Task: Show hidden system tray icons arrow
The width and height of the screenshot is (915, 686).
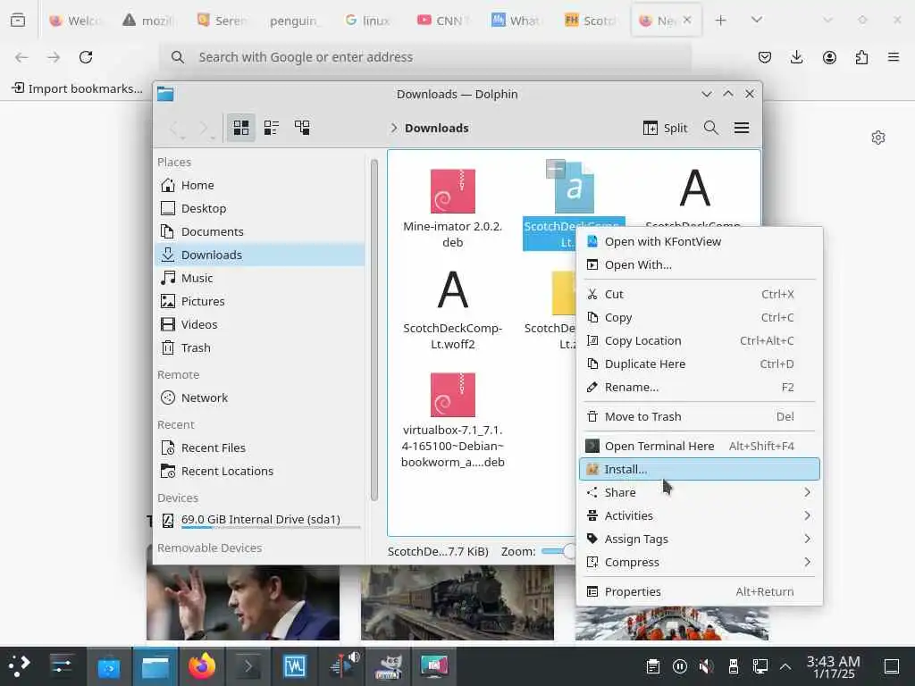Action: click(x=785, y=666)
